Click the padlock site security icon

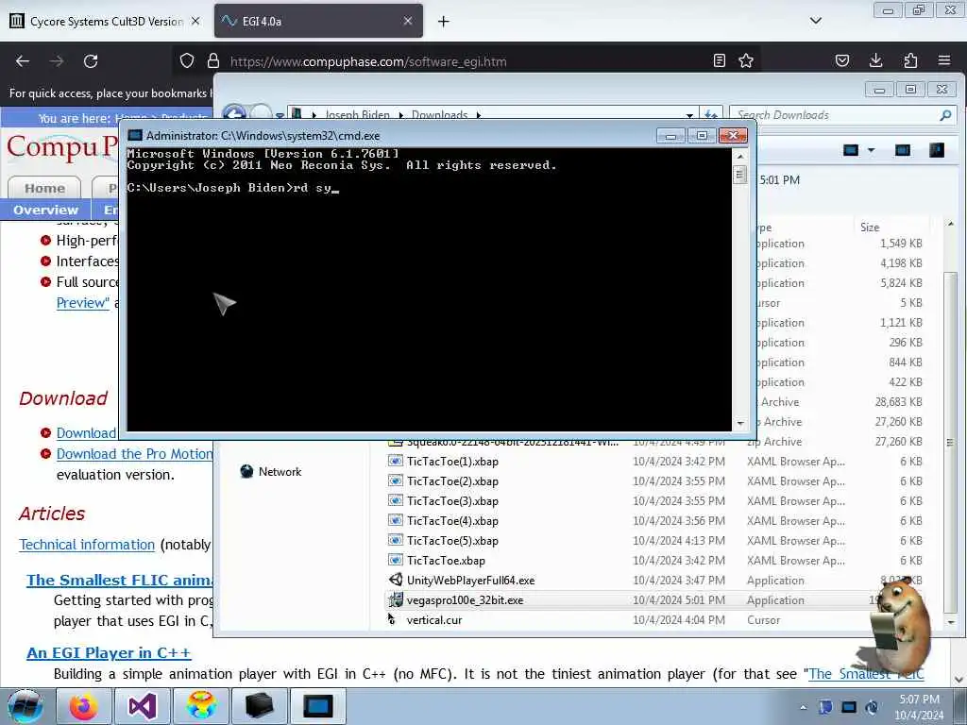click(213, 60)
